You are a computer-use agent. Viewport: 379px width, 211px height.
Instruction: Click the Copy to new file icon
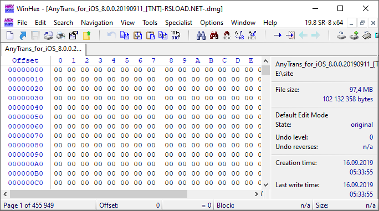[x=137, y=35]
